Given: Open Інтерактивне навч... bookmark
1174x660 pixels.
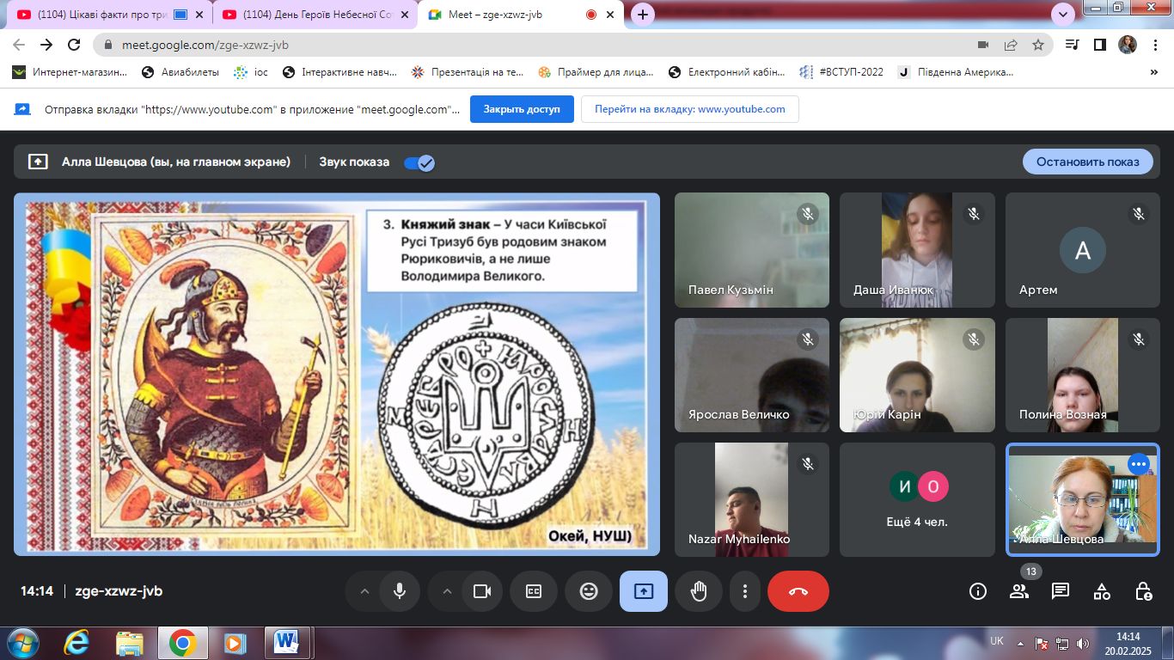Looking at the screenshot, I should point(339,72).
